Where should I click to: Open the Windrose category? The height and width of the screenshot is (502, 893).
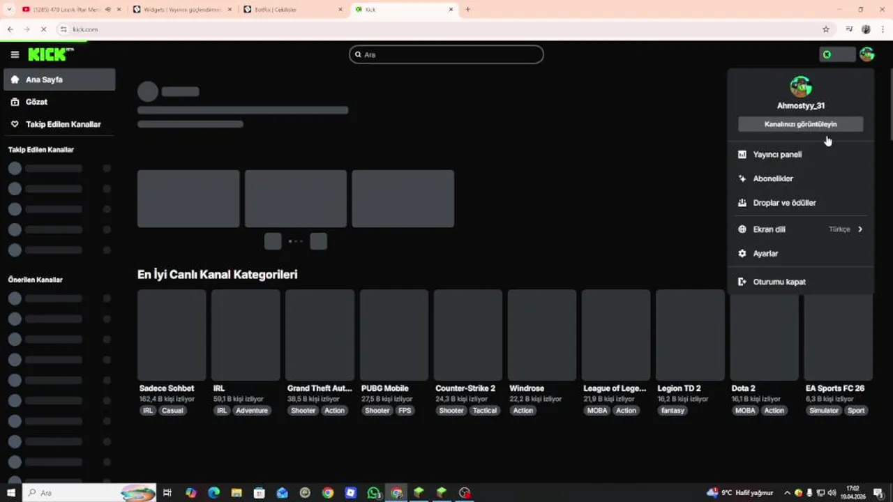click(x=542, y=335)
